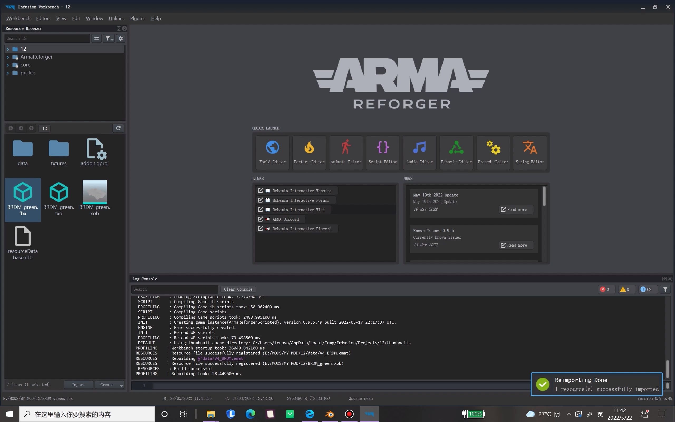Close the Log Console panel
The height and width of the screenshot is (422, 675).
[670, 279]
